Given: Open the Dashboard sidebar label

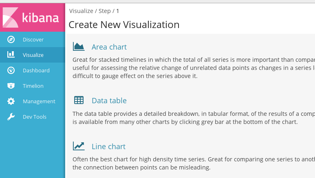Looking at the screenshot, I should point(36,70).
